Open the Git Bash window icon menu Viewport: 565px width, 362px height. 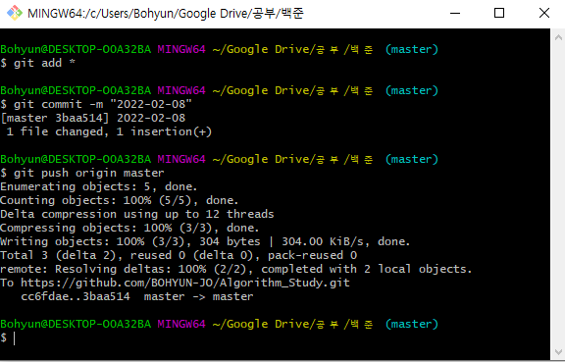coord(15,13)
